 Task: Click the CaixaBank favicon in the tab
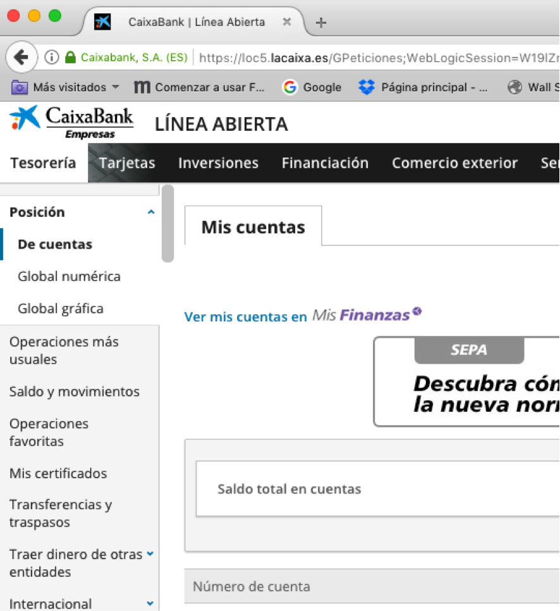pos(102,22)
